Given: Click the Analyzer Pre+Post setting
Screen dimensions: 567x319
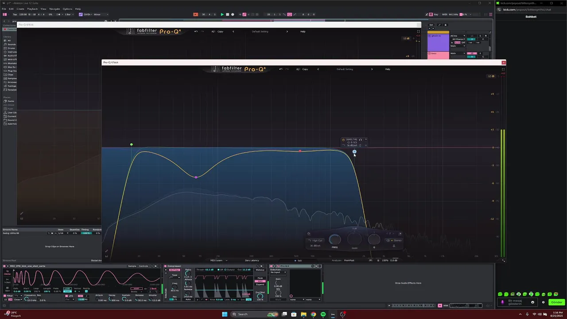Looking at the screenshot, I should pos(349,261).
